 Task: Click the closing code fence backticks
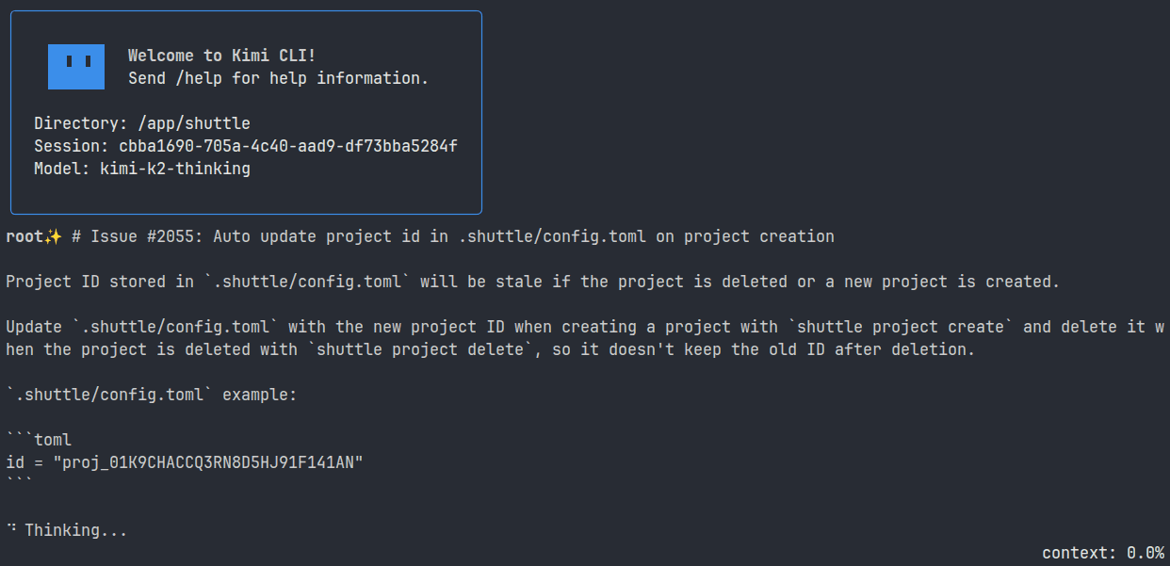[x=20, y=482]
